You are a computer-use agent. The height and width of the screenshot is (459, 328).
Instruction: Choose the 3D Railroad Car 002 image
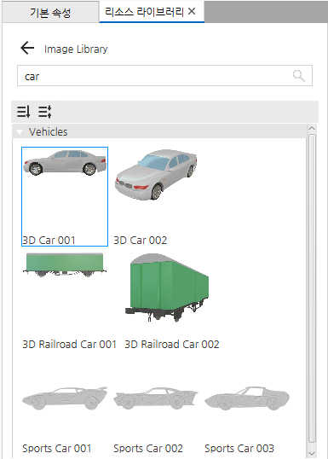172,300
